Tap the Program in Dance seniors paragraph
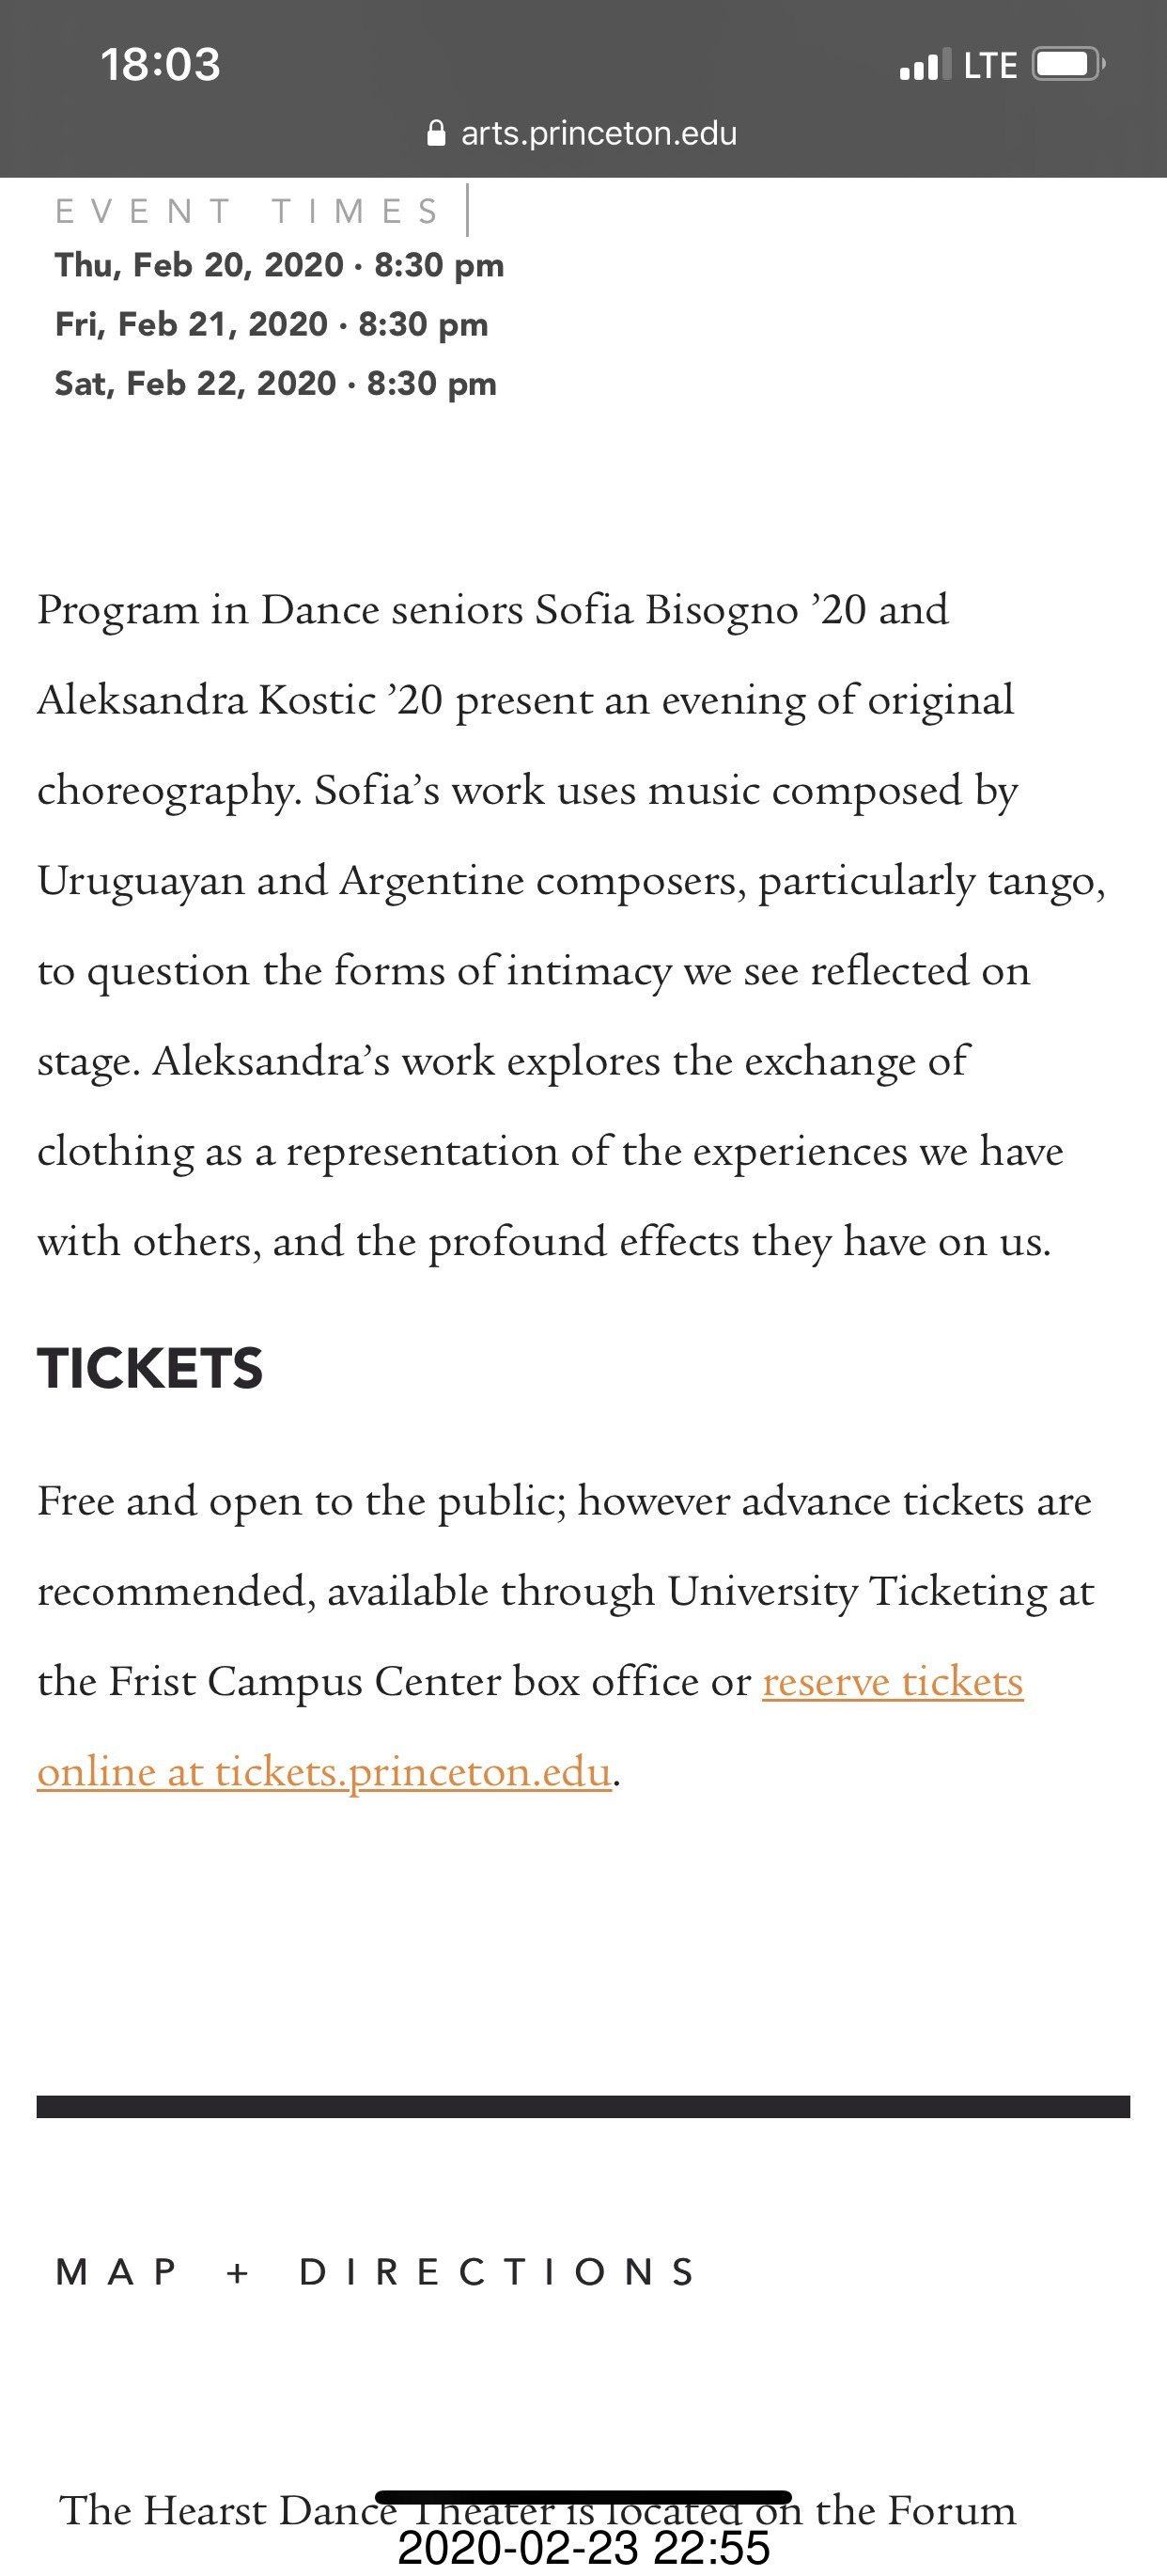1167x2576 pixels. (x=569, y=925)
